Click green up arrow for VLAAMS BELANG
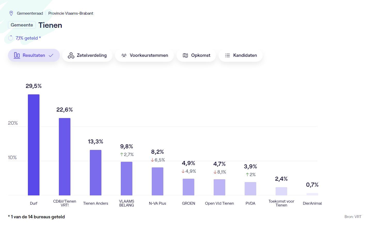The width and height of the screenshot is (369, 225). click(122, 155)
